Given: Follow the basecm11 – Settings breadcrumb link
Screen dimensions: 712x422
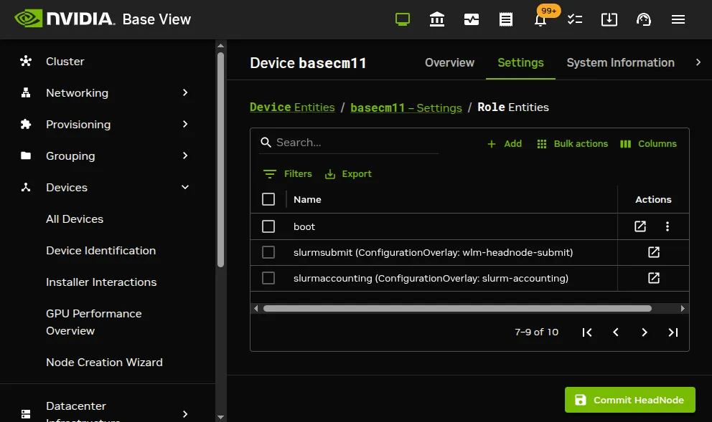Looking at the screenshot, I should [406, 107].
